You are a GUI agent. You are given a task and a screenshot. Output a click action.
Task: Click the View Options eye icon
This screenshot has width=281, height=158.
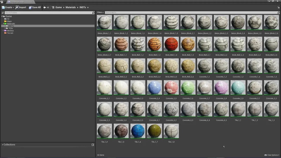[265, 155]
